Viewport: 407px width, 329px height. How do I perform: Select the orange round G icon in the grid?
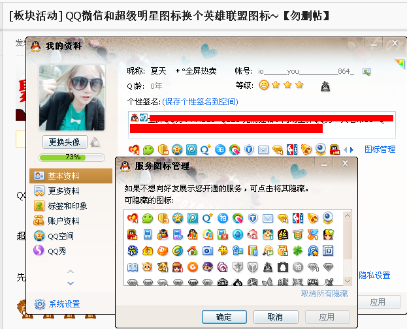(x=193, y=267)
